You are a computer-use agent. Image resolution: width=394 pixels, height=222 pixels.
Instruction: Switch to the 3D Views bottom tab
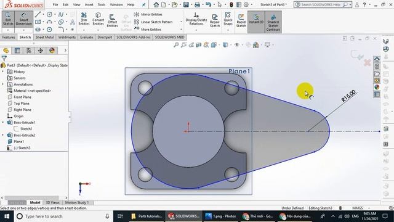point(52,202)
